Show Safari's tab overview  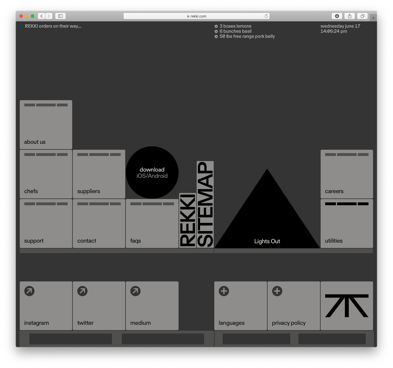tap(362, 16)
